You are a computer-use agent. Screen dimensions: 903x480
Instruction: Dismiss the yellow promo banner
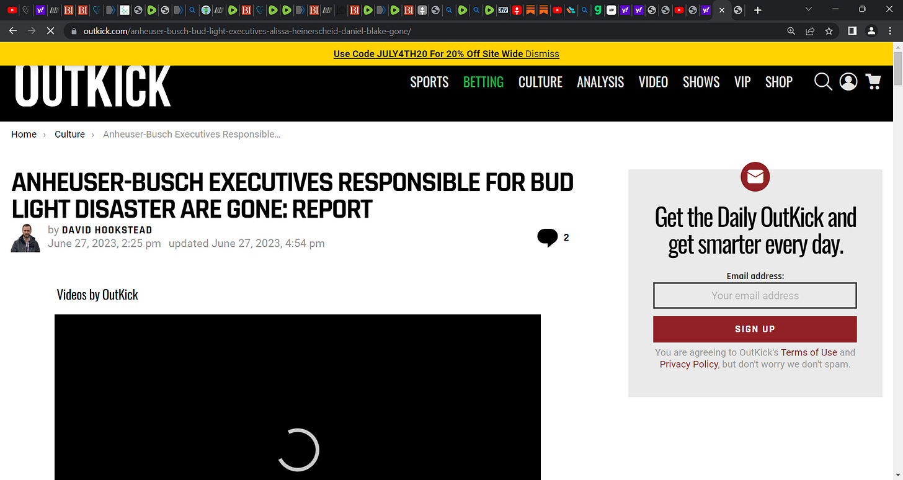coord(542,54)
